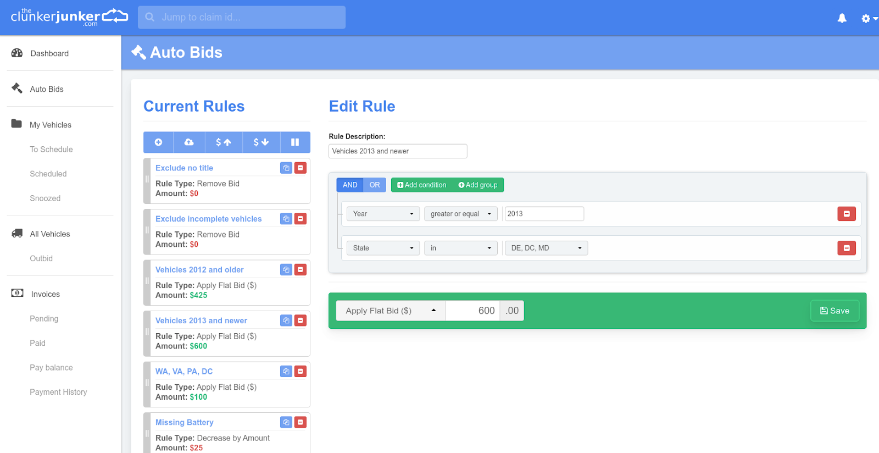Remove the State condition row
This screenshot has width=879, height=453.
click(x=847, y=248)
